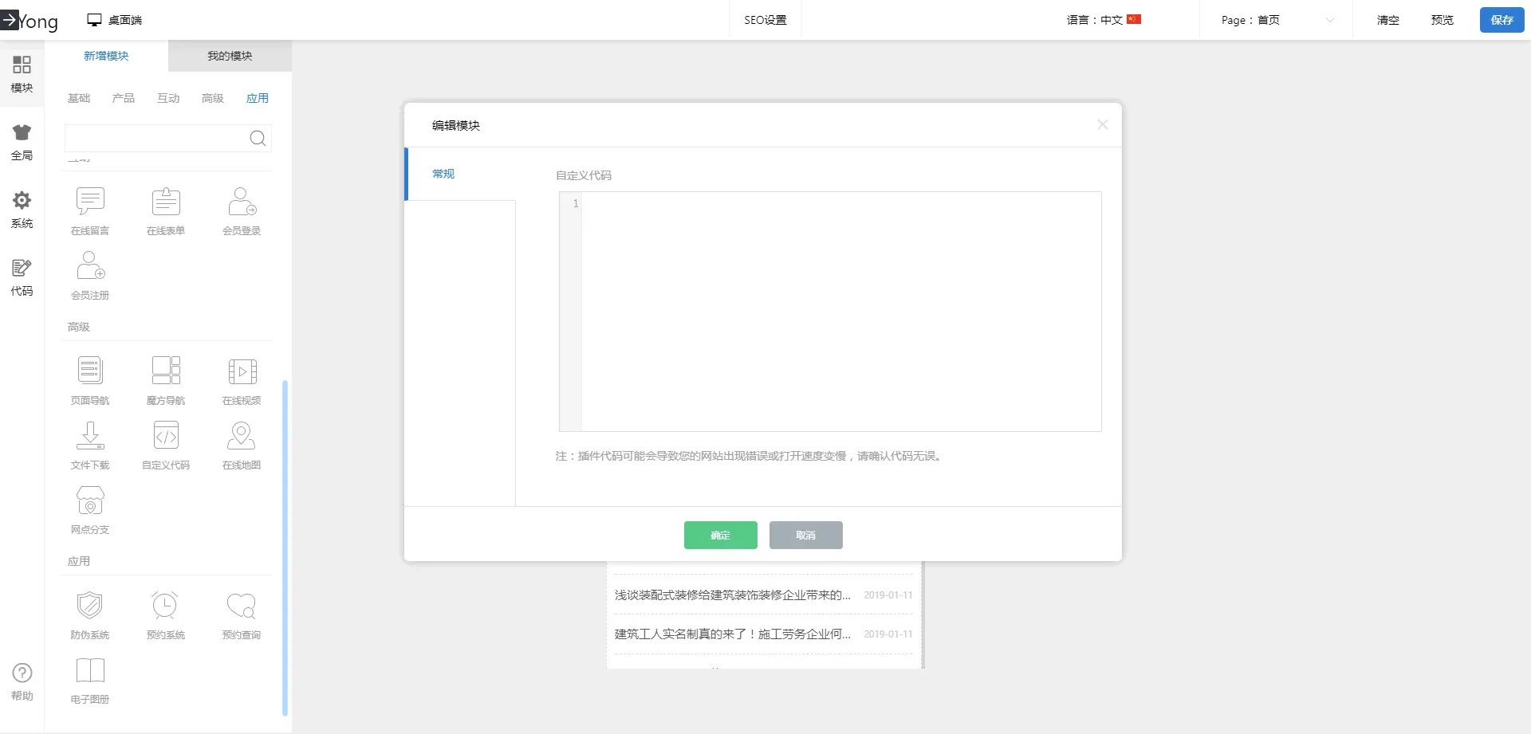Click the 保存 button in top bar
The image size is (1531, 734).
pos(1501,20)
